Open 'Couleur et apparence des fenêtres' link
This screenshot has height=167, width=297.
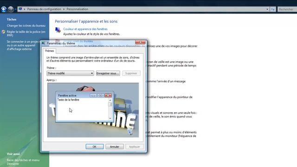pos(85,29)
